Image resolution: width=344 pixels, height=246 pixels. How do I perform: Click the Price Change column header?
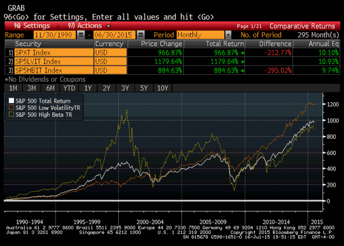155,44
